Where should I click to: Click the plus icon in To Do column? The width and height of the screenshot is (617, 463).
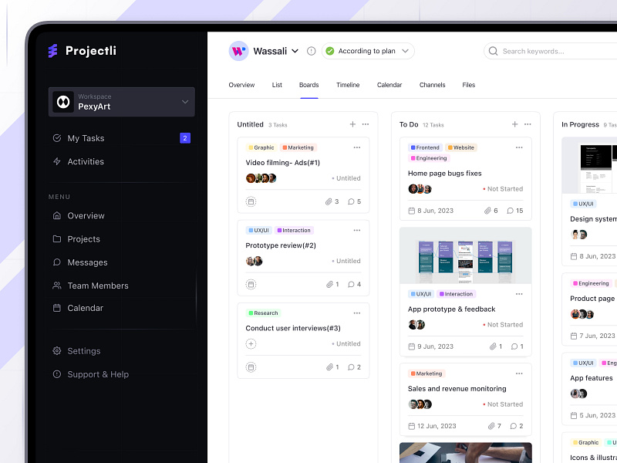coord(514,123)
